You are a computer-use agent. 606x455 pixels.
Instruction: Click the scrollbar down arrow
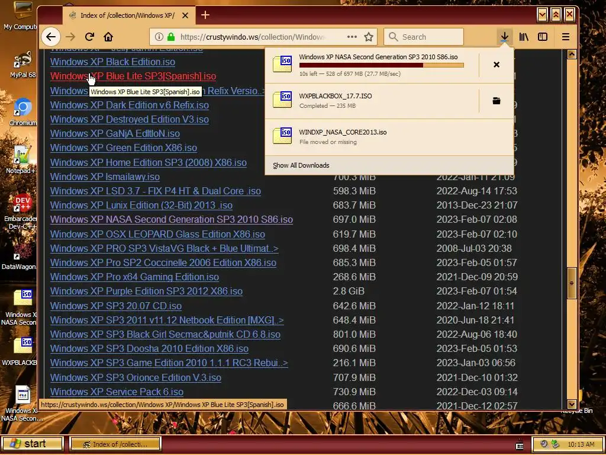(572, 404)
